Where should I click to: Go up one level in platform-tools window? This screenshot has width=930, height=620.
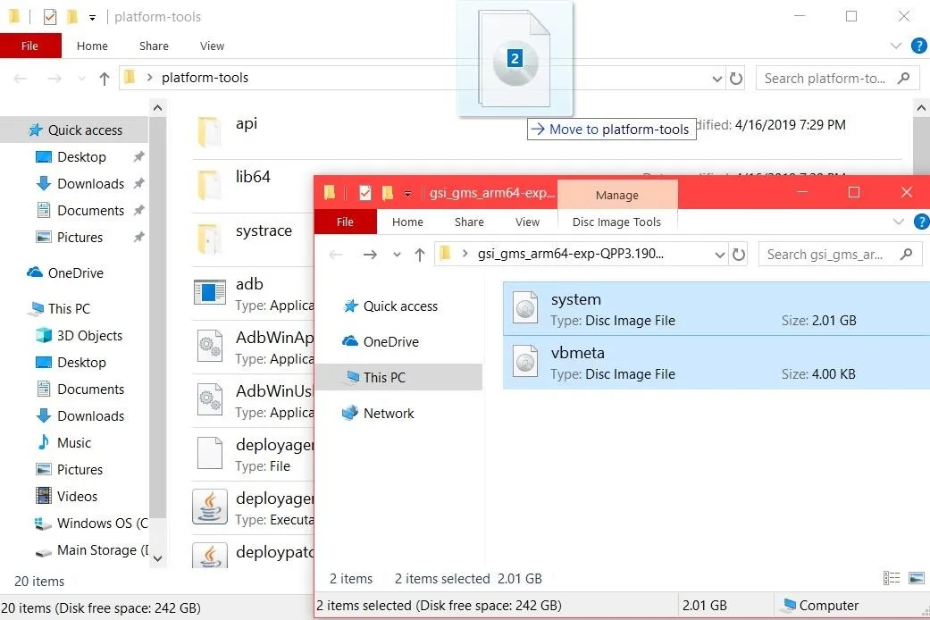(x=105, y=79)
